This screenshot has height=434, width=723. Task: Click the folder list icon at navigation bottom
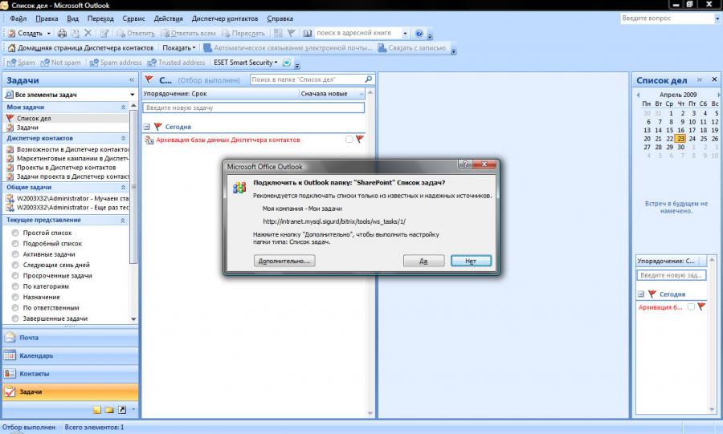[x=109, y=410]
